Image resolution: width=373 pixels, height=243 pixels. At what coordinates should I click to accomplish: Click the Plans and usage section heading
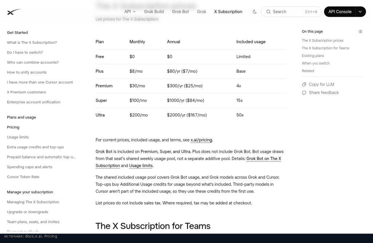21,117
